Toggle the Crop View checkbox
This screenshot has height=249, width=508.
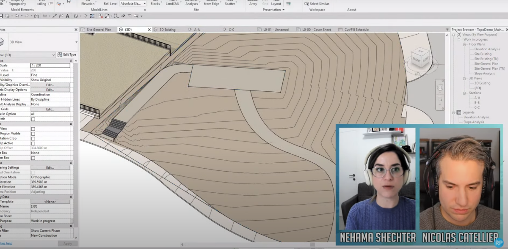pyautogui.click(x=33, y=129)
